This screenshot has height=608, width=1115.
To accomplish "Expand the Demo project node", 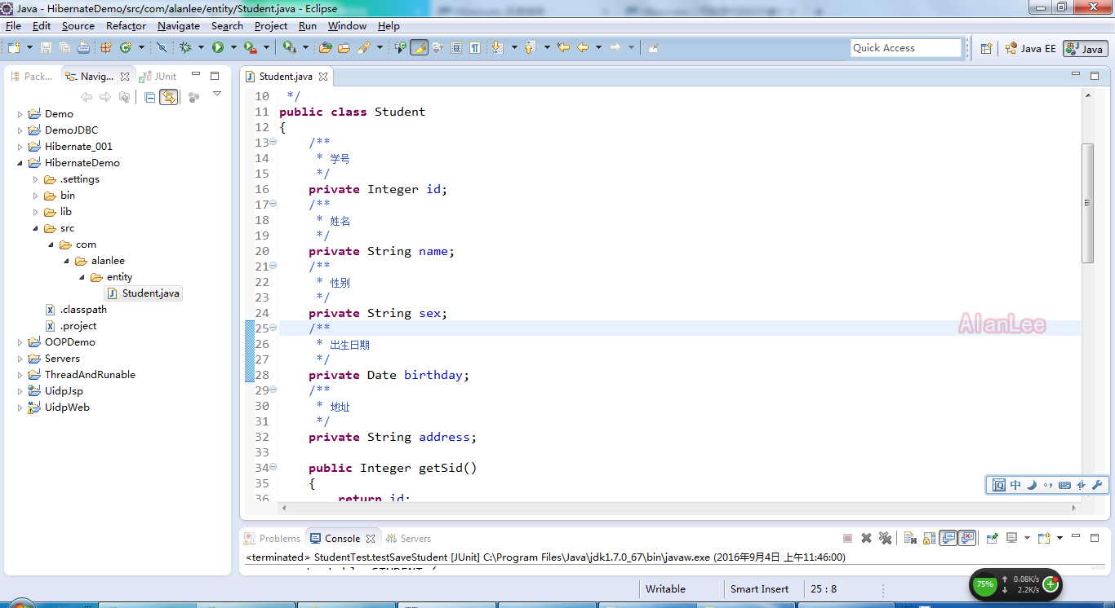I will pyautogui.click(x=20, y=114).
